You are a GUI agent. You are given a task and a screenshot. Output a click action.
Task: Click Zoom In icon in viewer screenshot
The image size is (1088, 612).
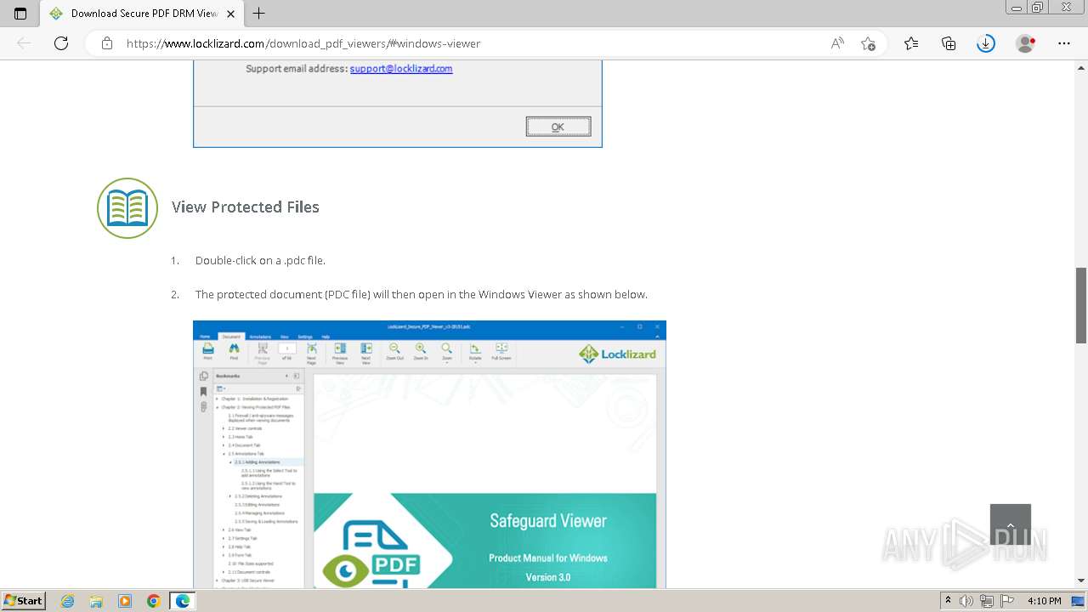click(x=421, y=352)
